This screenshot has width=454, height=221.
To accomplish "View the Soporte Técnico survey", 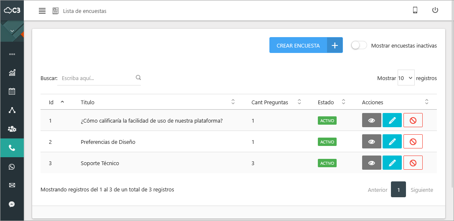I will click(371, 163).
